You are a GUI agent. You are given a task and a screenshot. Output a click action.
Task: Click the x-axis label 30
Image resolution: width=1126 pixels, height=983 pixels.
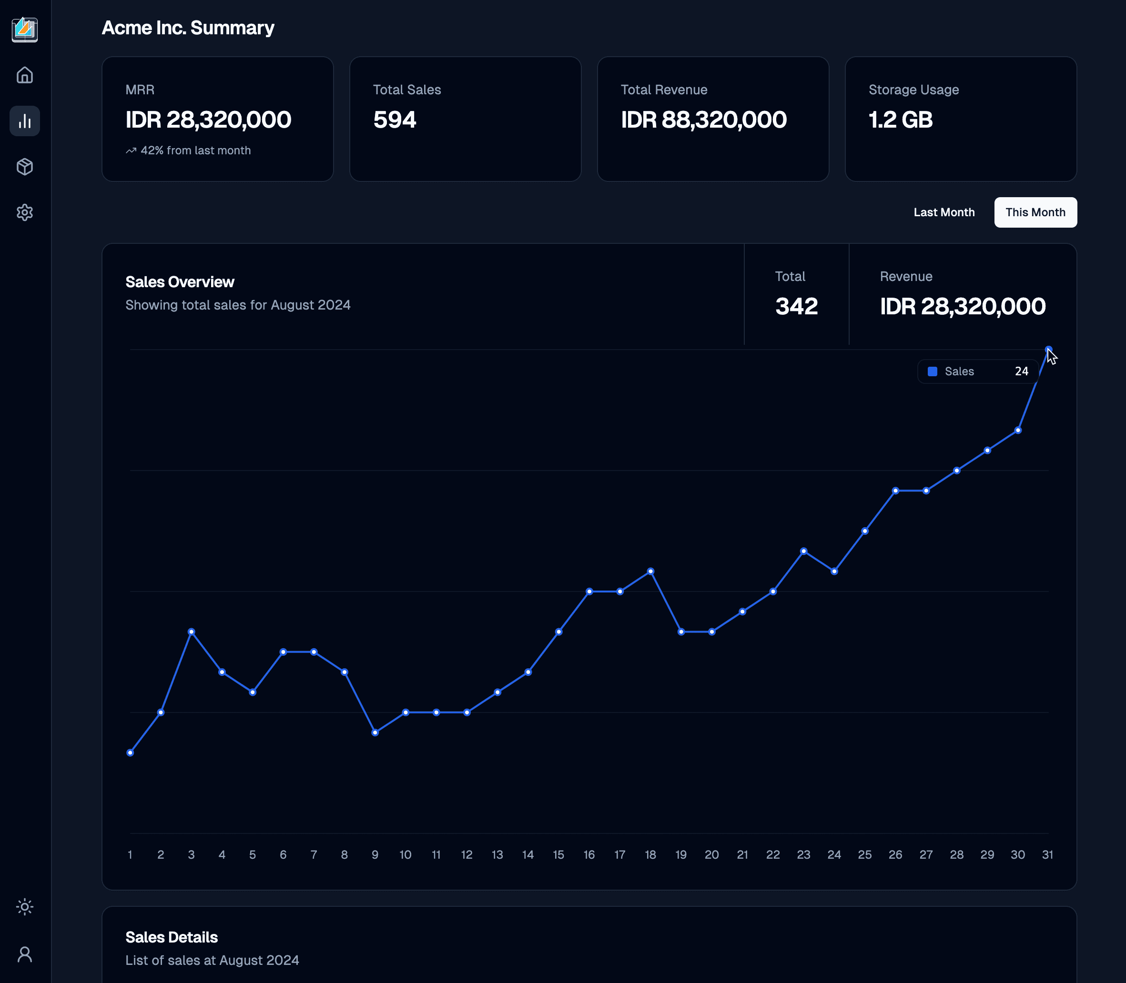point(1018,854)
